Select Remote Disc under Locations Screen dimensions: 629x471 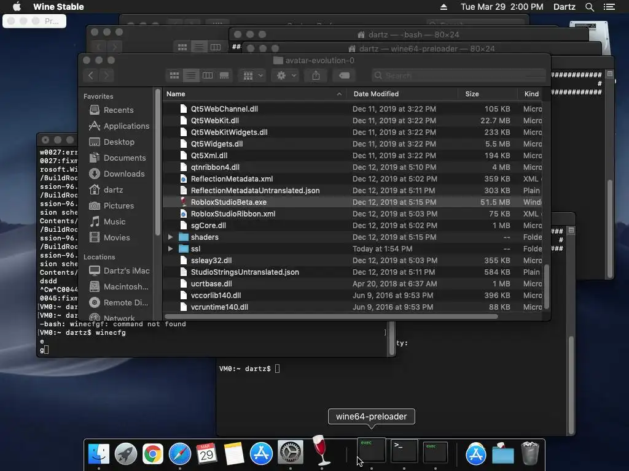click(119, 303)
